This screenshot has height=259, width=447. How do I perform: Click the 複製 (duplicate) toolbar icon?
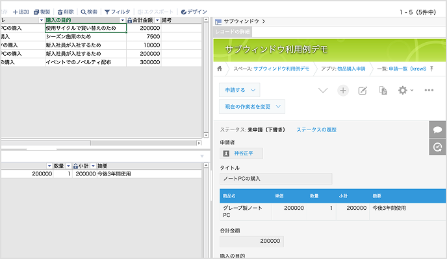42,12
